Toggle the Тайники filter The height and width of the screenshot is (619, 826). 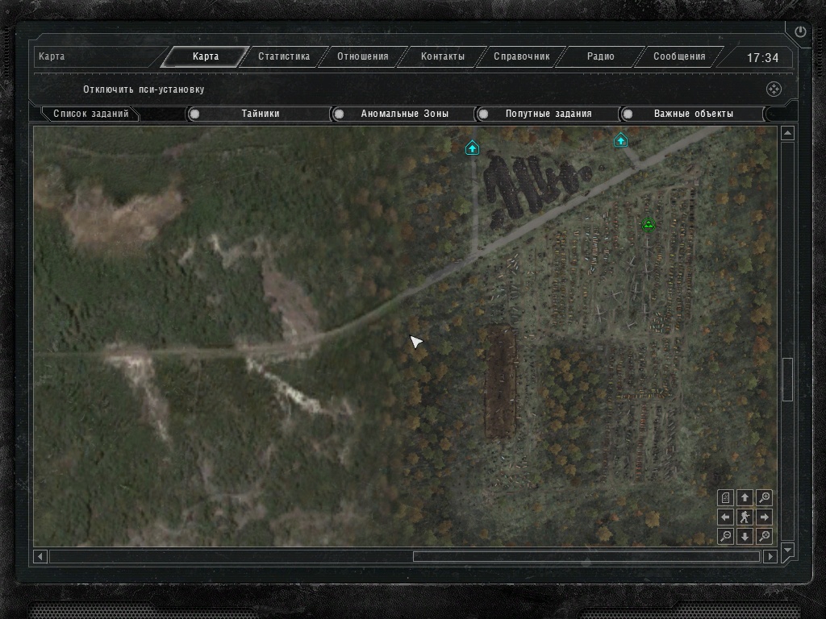point(259,114)
